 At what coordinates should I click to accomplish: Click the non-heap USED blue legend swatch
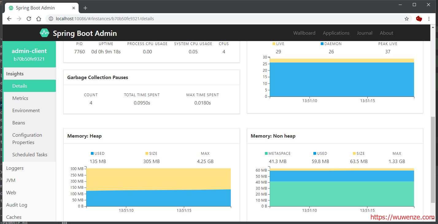click(x=315, y=153)
